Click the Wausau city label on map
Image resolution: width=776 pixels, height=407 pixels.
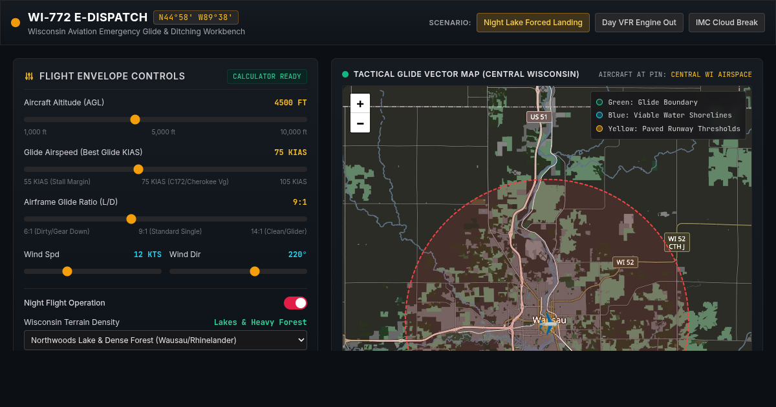(550, 320)
